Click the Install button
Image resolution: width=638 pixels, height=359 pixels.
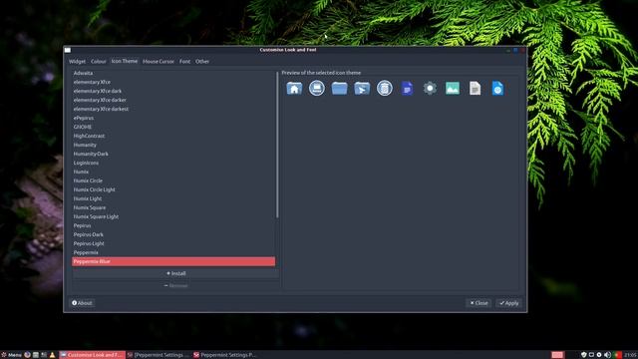pyautogui.click(x=175, y=273)
